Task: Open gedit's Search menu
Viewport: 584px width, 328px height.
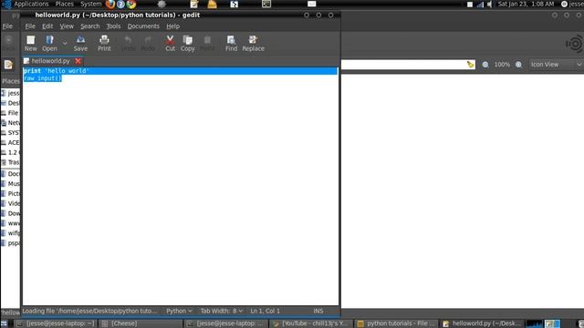Action: coord(90,26)
